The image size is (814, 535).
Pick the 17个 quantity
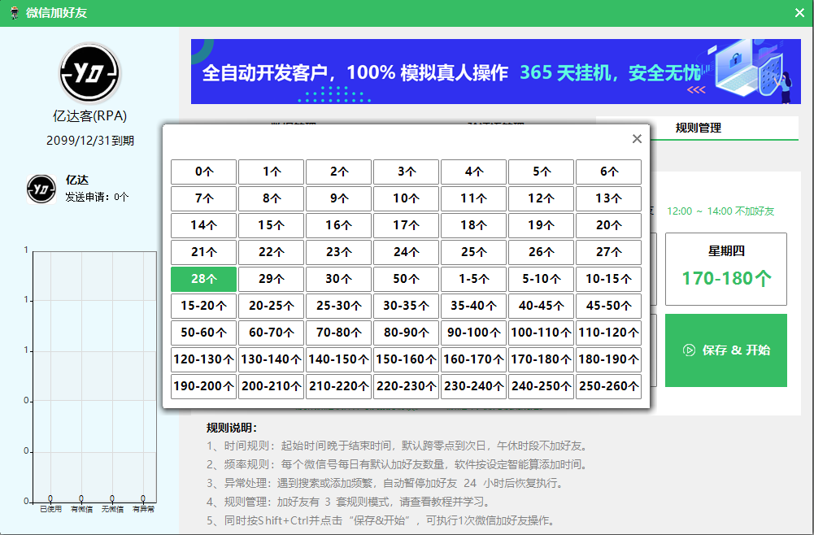coord(406,225)
